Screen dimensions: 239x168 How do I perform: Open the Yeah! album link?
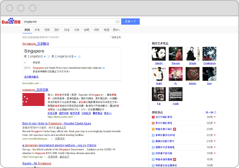(x=158, y=84)
